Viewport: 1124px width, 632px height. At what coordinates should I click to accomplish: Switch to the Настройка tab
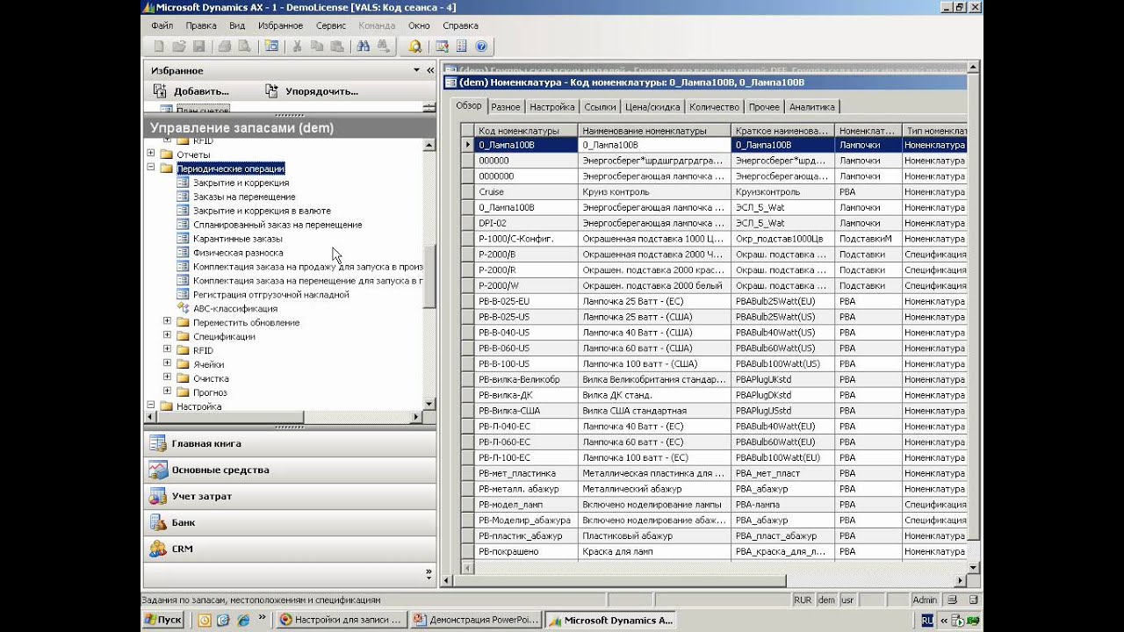pyautogui.click(x=552, y=107)
